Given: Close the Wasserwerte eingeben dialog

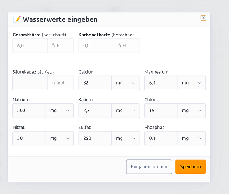Looking at the screenshot, I should tap(203, 18).
